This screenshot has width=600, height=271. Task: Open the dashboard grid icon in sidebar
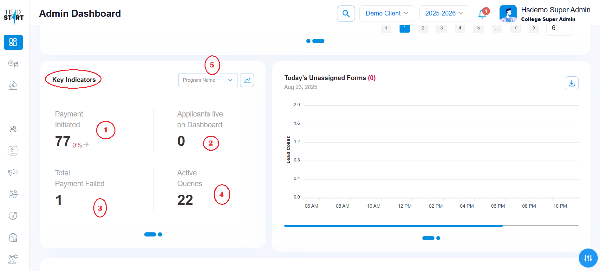point(13,42)
